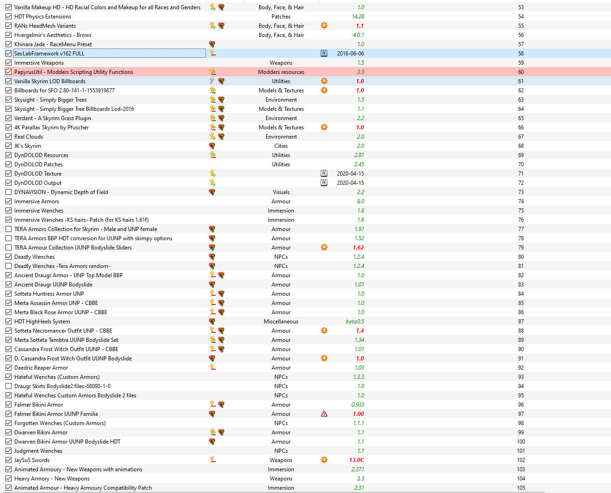Click version "14.28" of HDT Physics Extensions

click(x=358, y=16)
